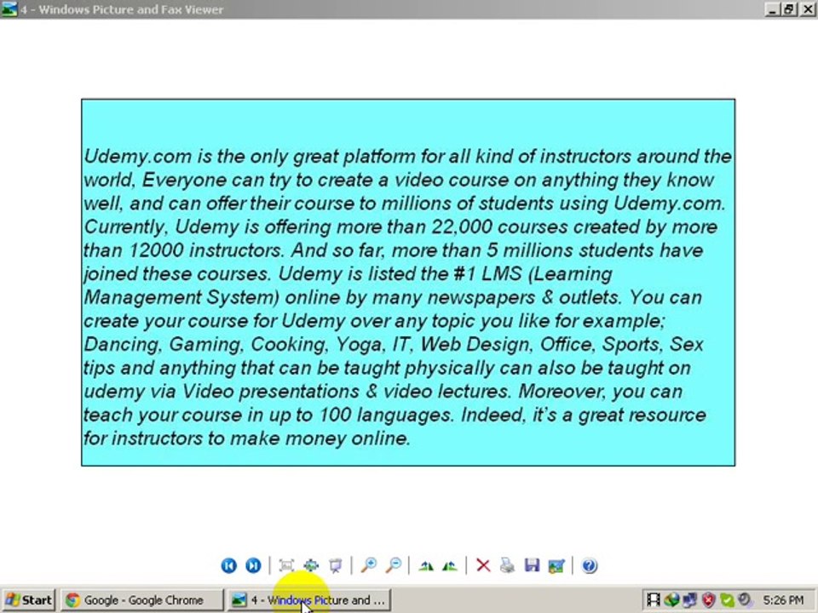Click the green tray icon beside shield
Viewport: 818px width, 613px height.
click(727, 600)
